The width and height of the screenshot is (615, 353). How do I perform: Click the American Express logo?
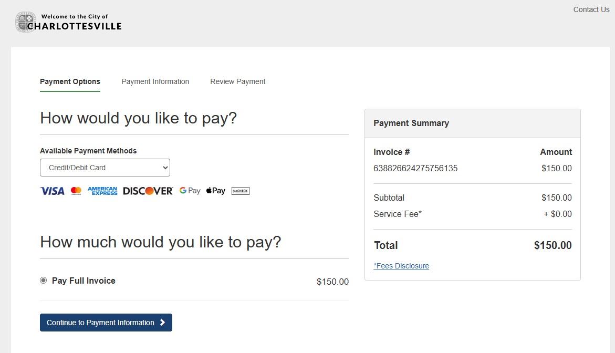(x=102, y=191)
